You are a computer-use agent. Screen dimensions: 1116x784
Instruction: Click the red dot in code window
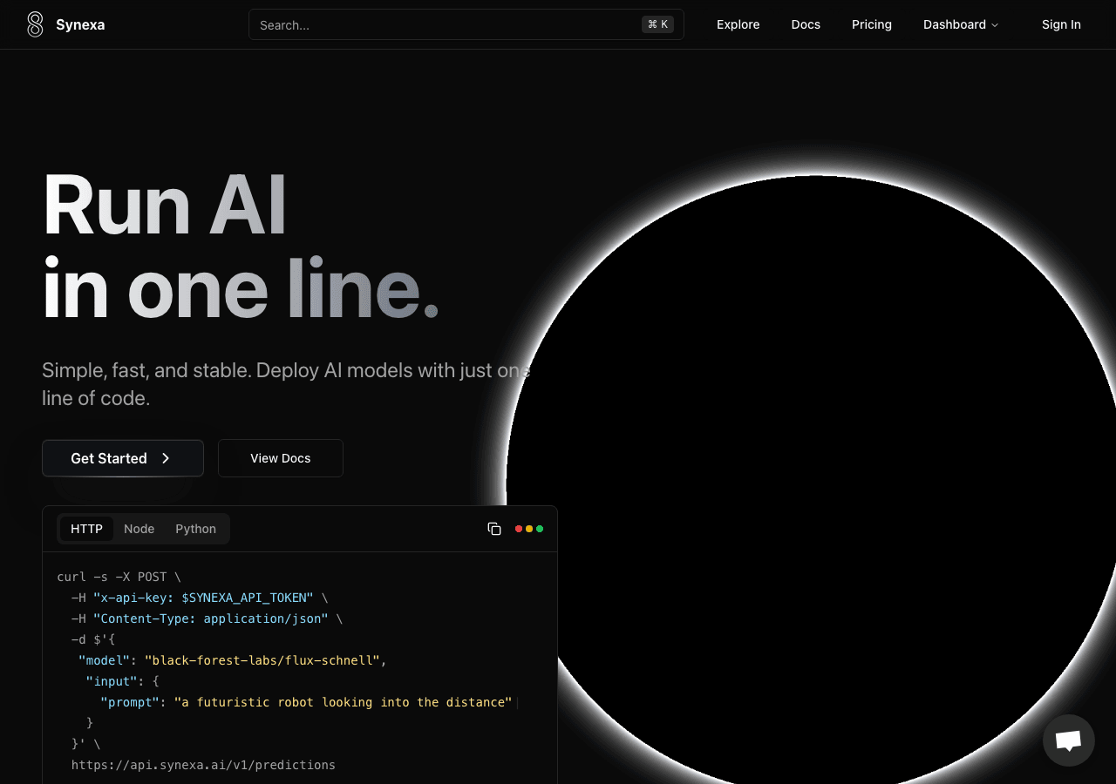click(519, 529)
